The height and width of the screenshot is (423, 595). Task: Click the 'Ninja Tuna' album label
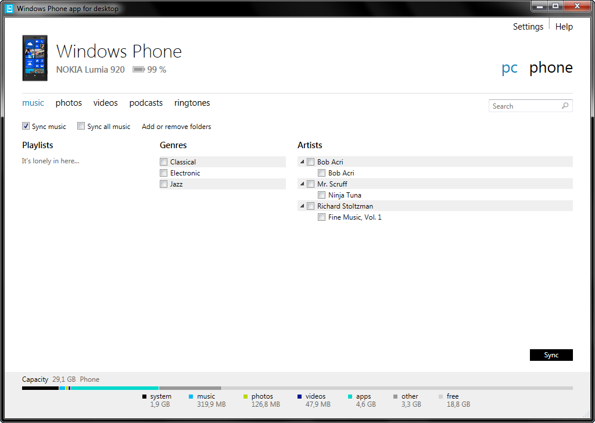tap(345, 195)
